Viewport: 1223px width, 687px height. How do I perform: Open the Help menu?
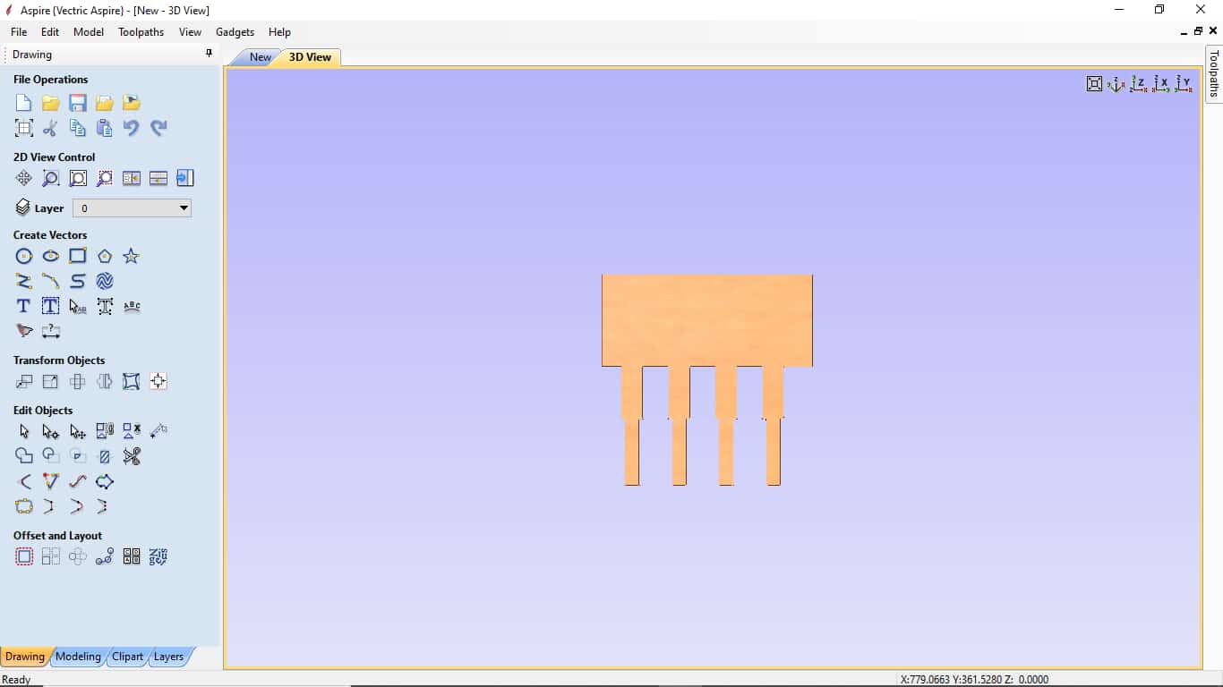coord(279,31)
